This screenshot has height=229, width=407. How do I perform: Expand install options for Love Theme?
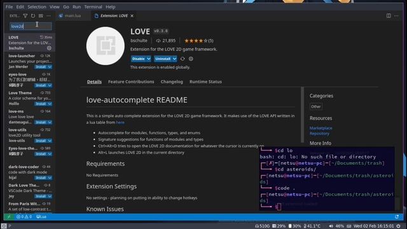pos(50,104)
